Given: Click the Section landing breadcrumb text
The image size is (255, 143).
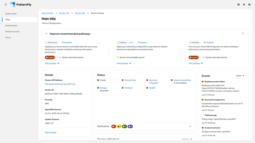Looking at the screenshot, I should [x=98, y=13].
